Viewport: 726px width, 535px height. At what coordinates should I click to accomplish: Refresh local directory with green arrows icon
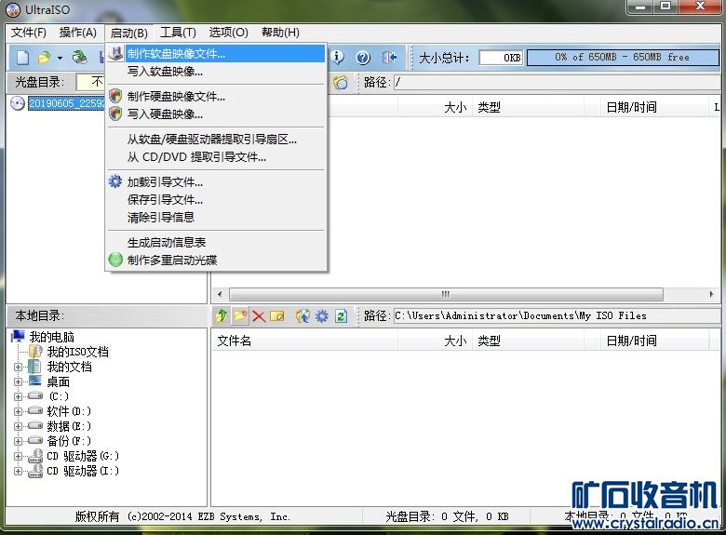pyautogui.click(x=342, y=316)
